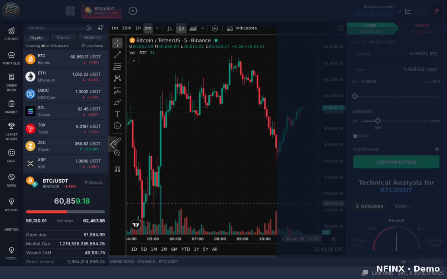
Task: Toggle the magnet snap mode
Action: click(x=117, y=169)
